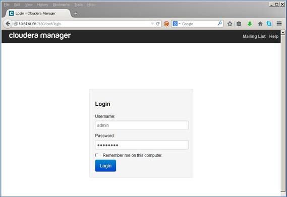Go to home page with house icon
Image resolution: width=287 pixels, height=197 pixels.
(260, 24)
